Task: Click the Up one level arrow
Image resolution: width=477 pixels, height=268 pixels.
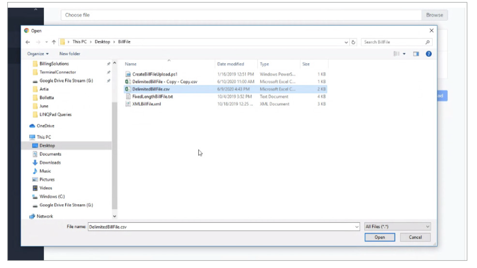Action: click(54, 42)
